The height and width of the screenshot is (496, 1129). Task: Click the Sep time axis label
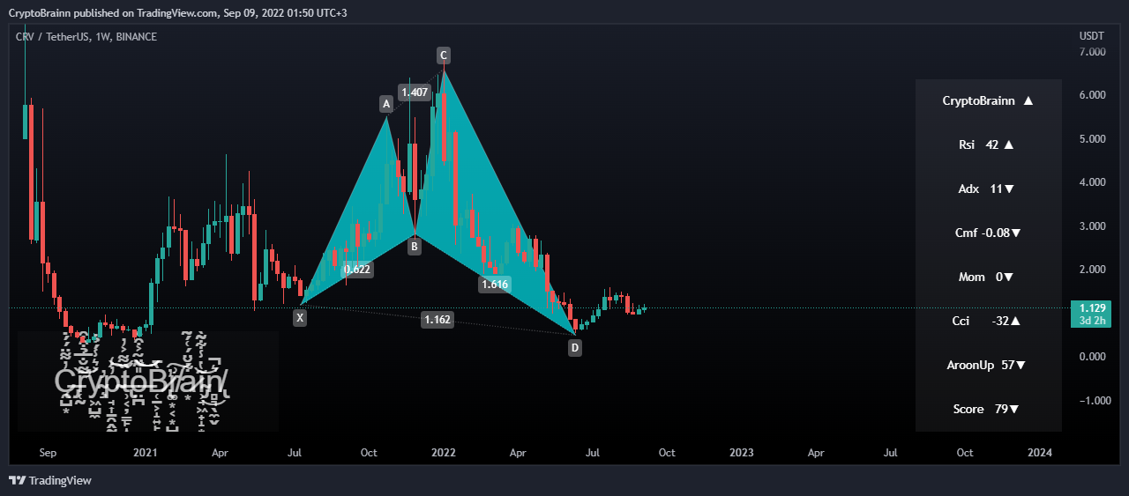48,453
